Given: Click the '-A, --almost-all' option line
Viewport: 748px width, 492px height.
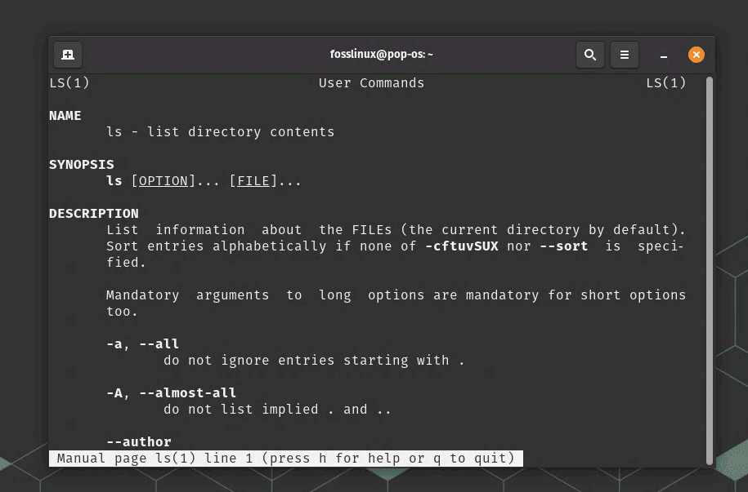Looking at the screenshot, I should (171, 393).
